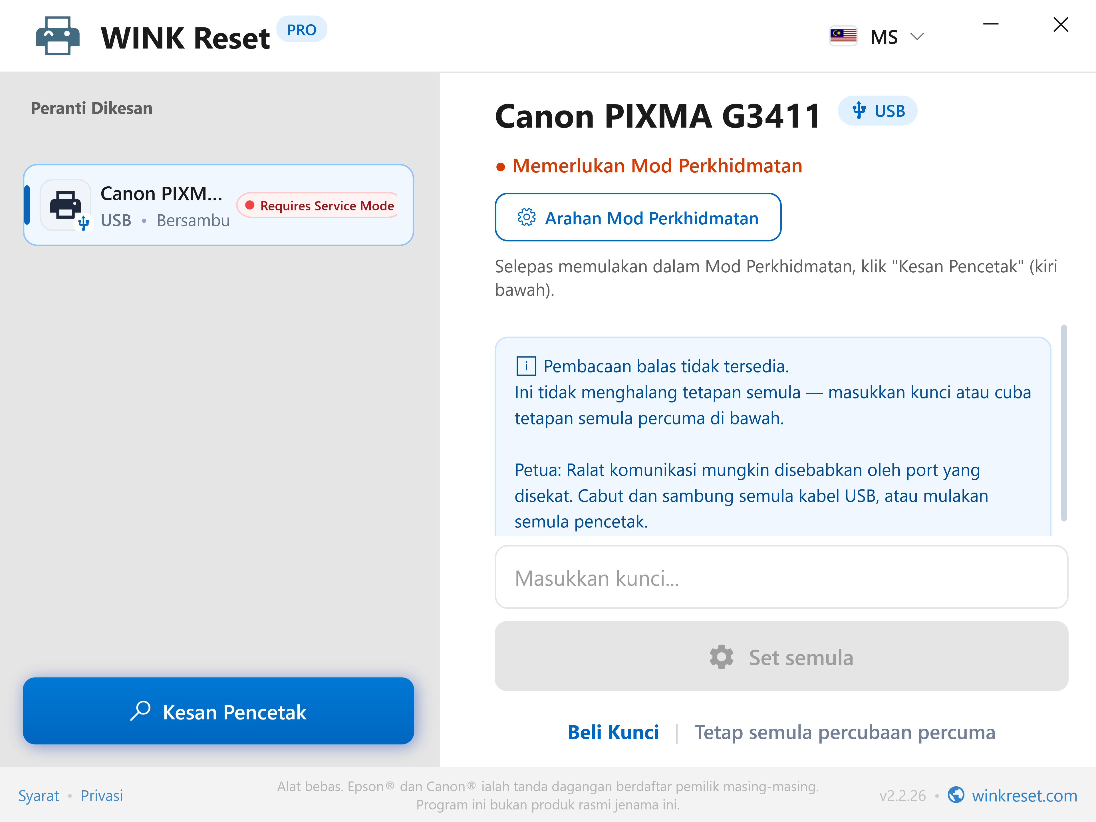Click the globe icon next to winkreset.com
The width and height of the screenshot is (1096, 822).
point(956,795)
